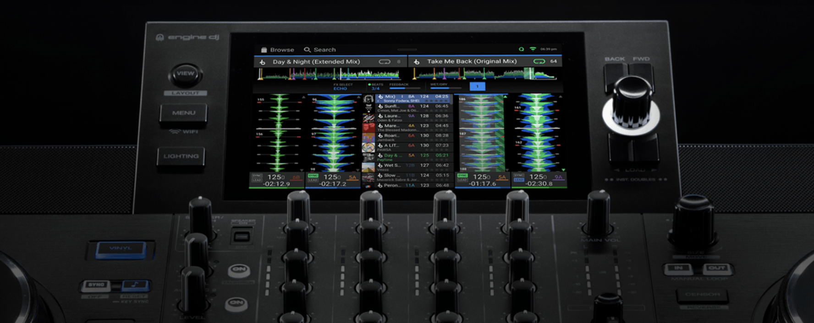Viewport: 814px width, 323px height.
Task: Tap the green arrow atop the 186 waveform
Action: (x=505, y=97)
